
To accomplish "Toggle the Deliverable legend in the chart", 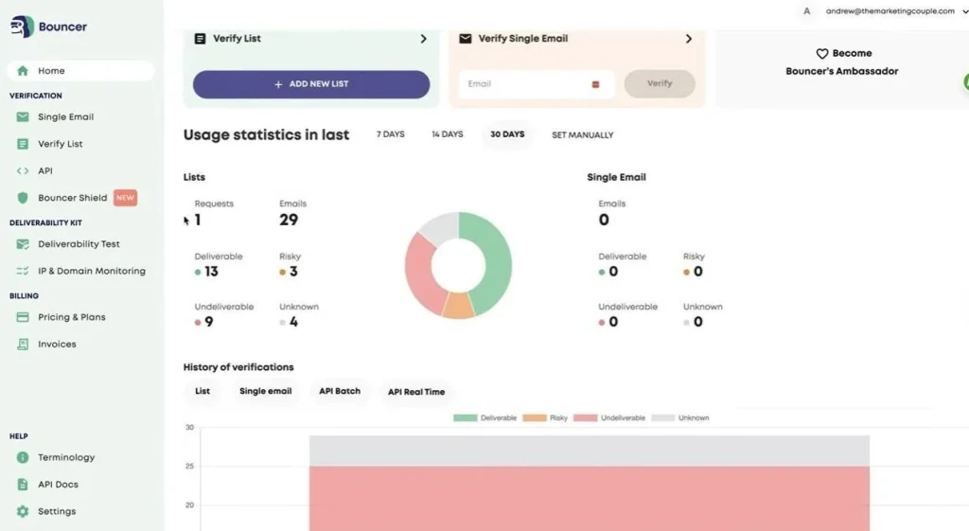I will (485, 417).
